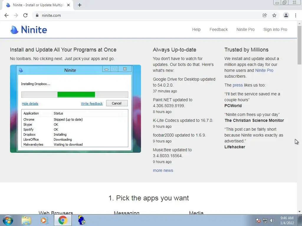
Task: Open the Help page
Action: [x=196, y=29]
